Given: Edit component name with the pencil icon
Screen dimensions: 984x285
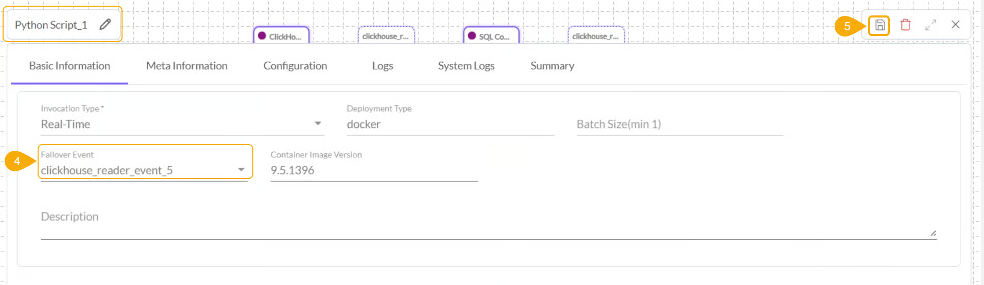Looking at the screenshot, I should (105, 25).
